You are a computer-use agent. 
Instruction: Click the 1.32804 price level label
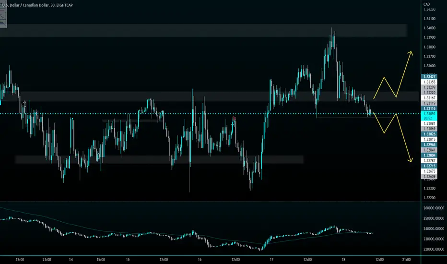pyautogui.click(x=429, y=155)
